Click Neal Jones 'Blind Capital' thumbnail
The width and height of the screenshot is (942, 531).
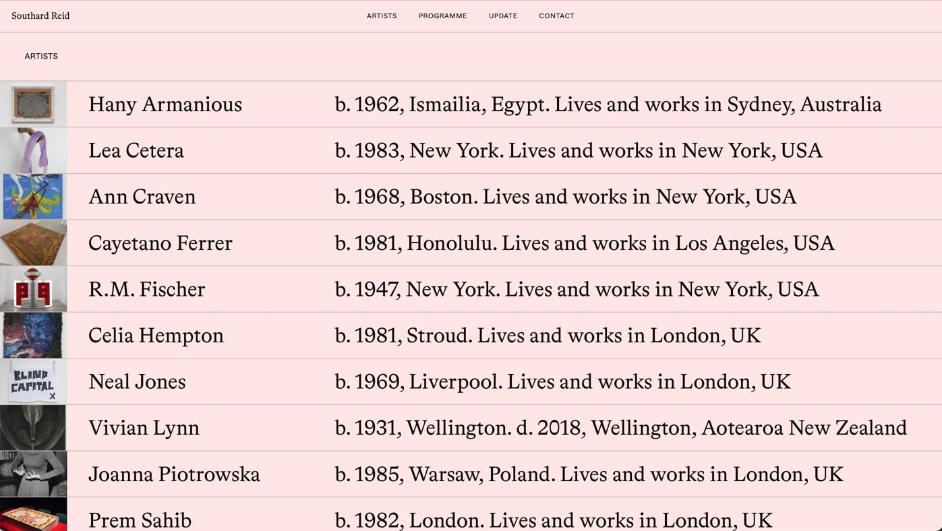click(33, 381)
